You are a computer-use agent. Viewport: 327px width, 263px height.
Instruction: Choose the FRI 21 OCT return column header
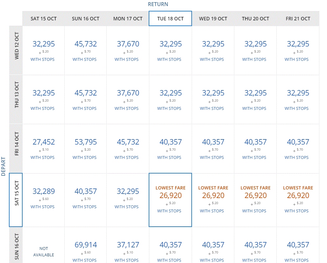(x=298, y=19)
